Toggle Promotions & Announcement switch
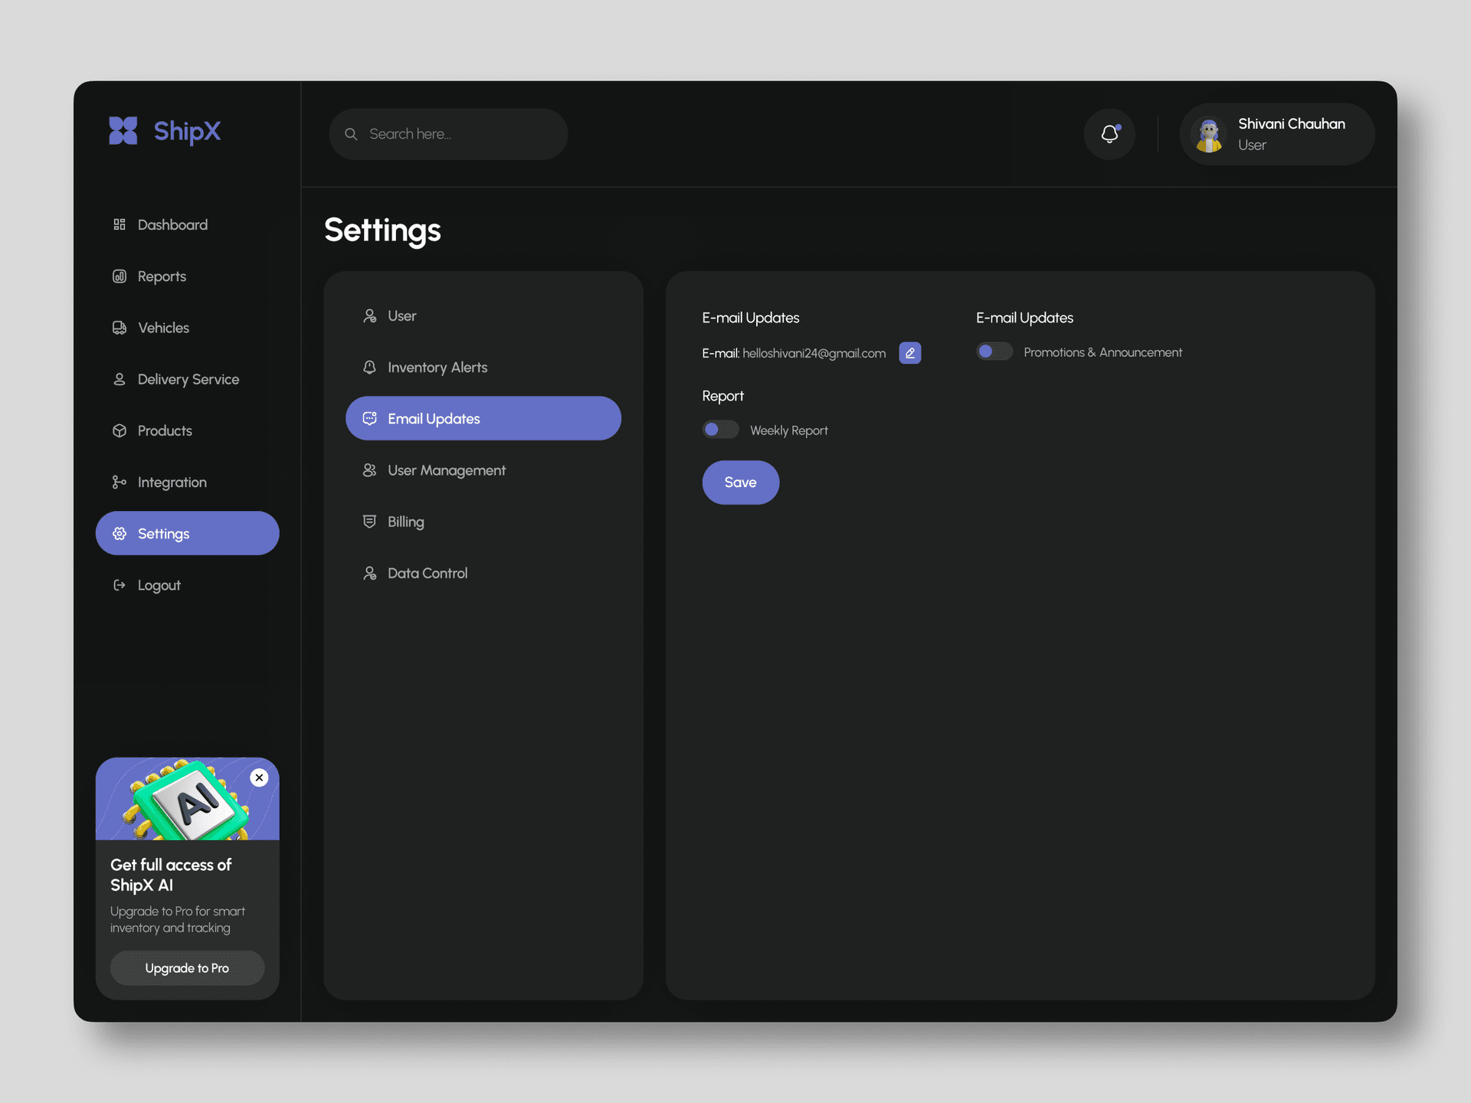1471x1103 pixels. 994,352
